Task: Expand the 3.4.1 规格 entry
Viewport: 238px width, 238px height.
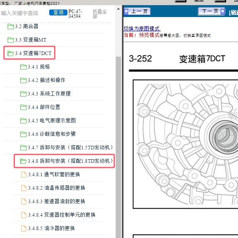Action: [x=38, y=67]
